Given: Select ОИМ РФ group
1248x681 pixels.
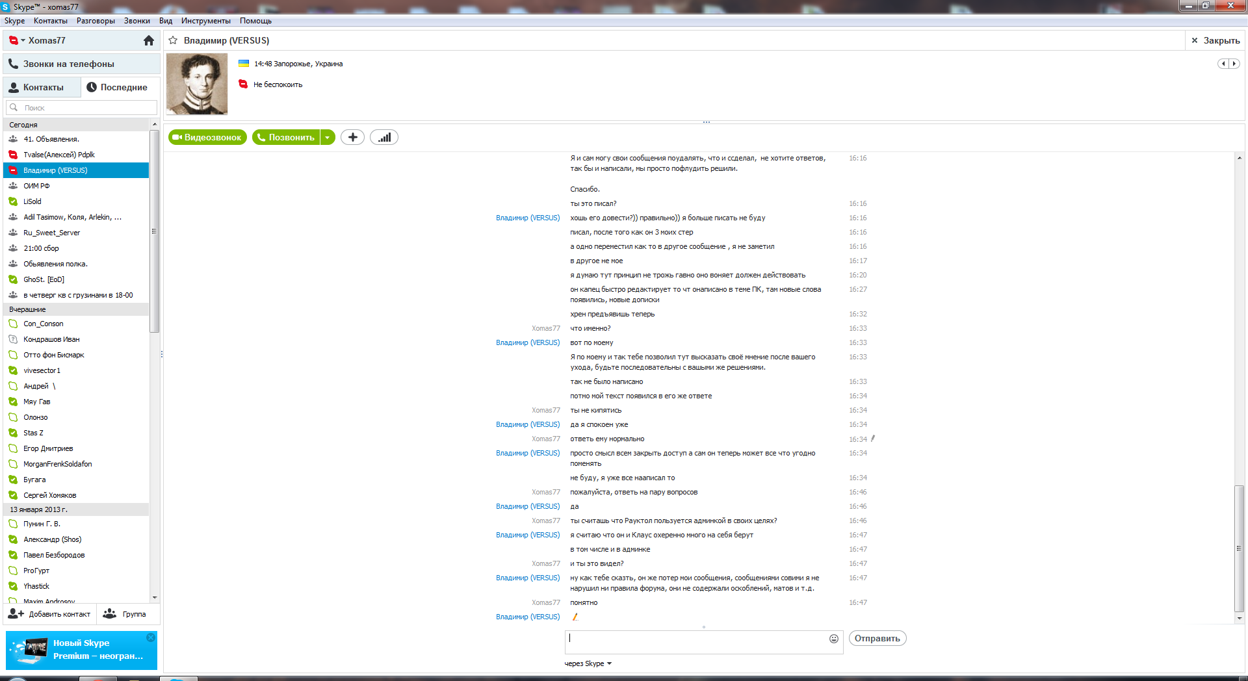Looking at the screenshot, I should click(77, 186).
